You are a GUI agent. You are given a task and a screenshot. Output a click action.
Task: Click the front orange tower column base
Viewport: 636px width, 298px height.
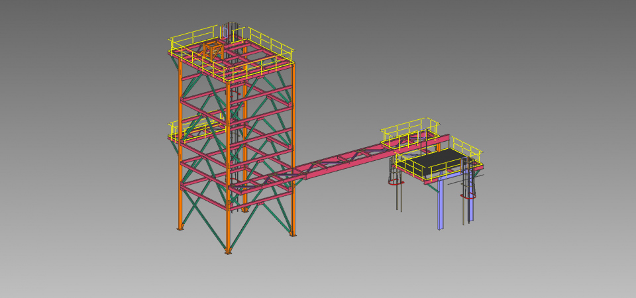pos(229,251)
